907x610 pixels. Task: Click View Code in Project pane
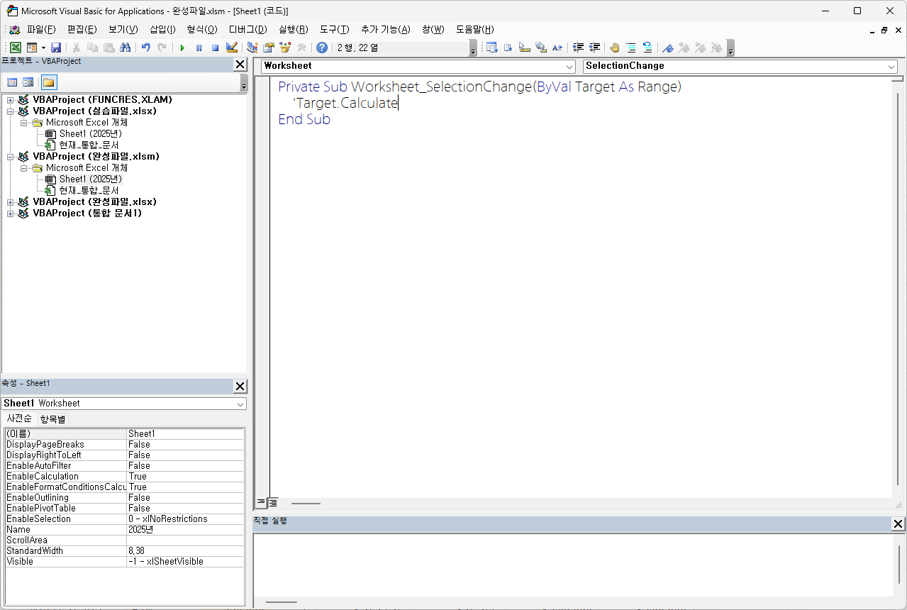click(12, 82)
